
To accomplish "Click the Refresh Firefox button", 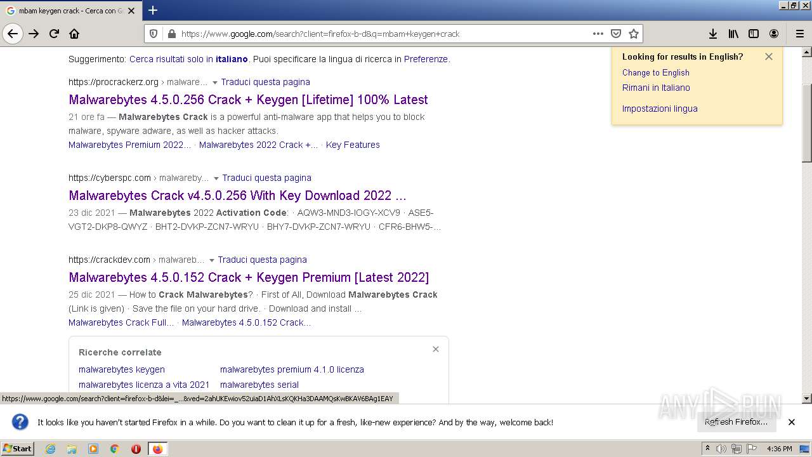I will pyautogui.click(x=736, y=422).
